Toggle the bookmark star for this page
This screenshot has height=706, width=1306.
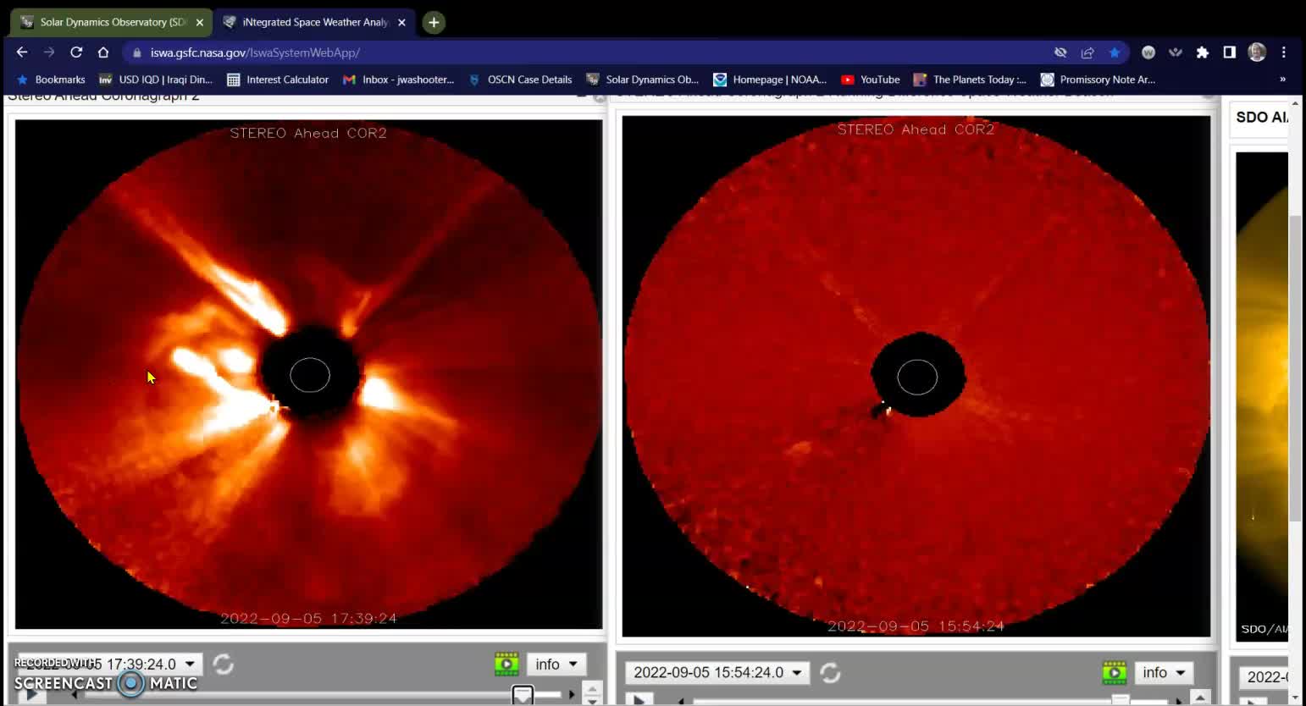click(1115, 52)
